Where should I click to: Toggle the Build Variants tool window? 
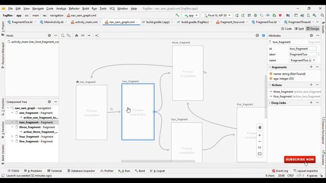point(3,155)
